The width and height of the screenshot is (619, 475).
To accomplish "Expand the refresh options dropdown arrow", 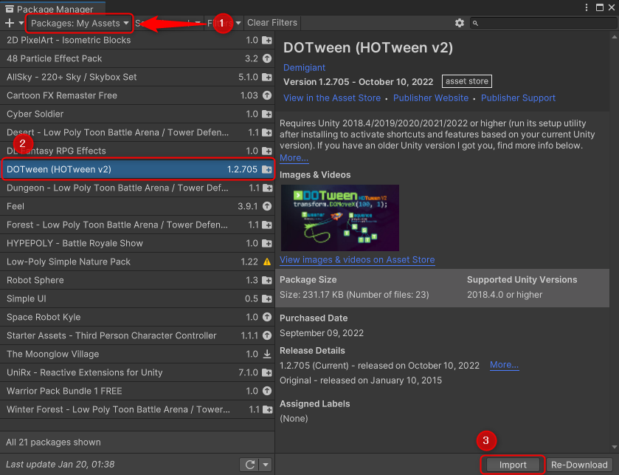I will pos(266,464).
